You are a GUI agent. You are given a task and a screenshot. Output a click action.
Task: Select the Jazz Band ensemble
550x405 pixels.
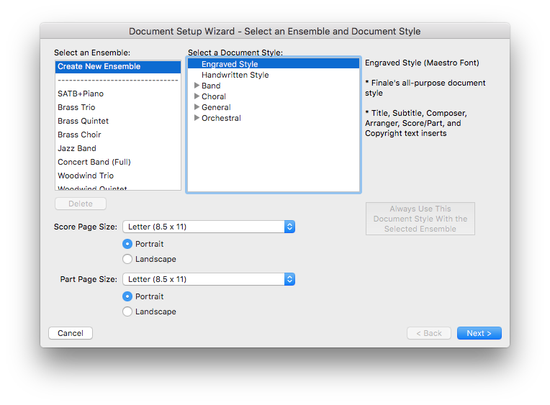pyautogui.click(x=118, y=148)
